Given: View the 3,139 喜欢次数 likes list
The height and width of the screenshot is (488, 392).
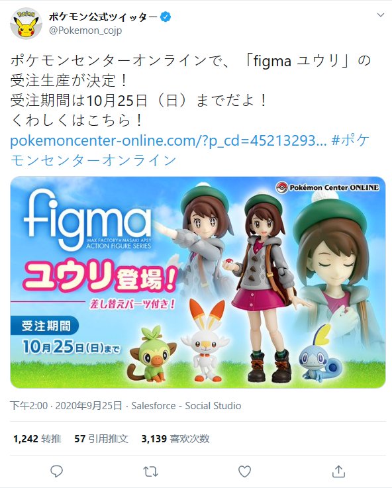Looking at the screenshot, I should tap(175, 439).
